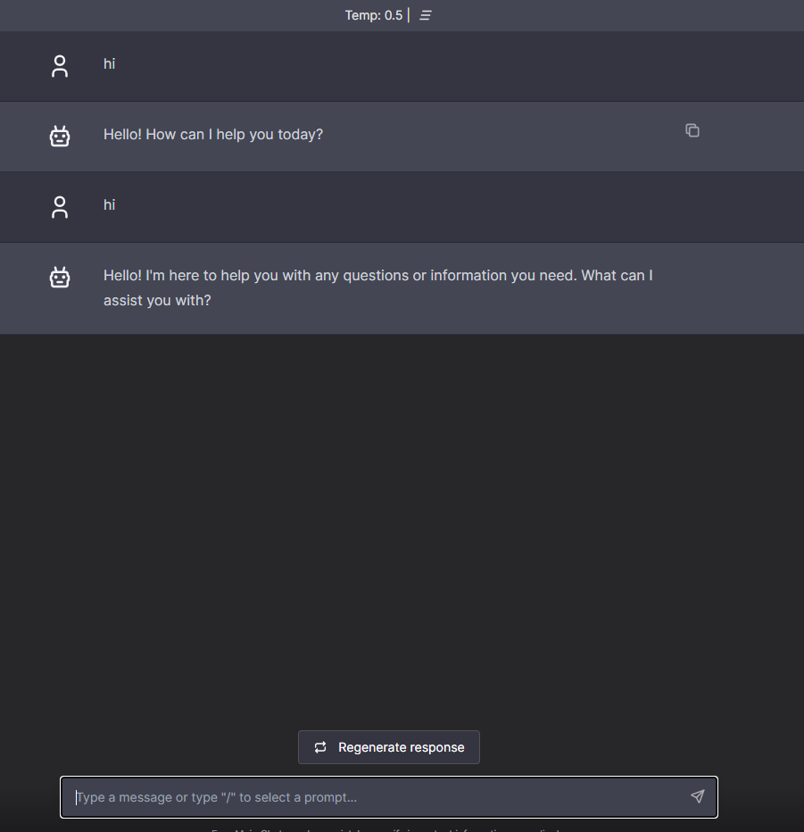Select the second "hi" user message
This screenshot has height=832, width=804.
(x=110, y=205)
